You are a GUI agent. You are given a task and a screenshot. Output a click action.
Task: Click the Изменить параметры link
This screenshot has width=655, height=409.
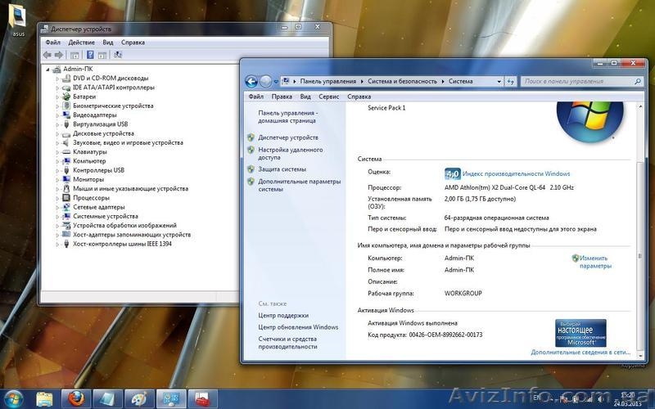(x=595, y=262)
